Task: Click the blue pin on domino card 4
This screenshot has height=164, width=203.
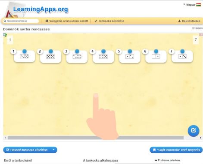Action: pyautogui.click(x=103, y=51)
